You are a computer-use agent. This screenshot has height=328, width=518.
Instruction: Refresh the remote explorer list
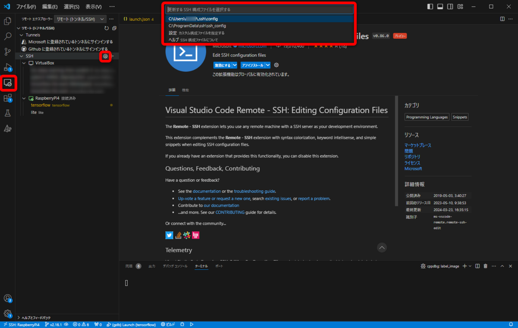[107, 28]
